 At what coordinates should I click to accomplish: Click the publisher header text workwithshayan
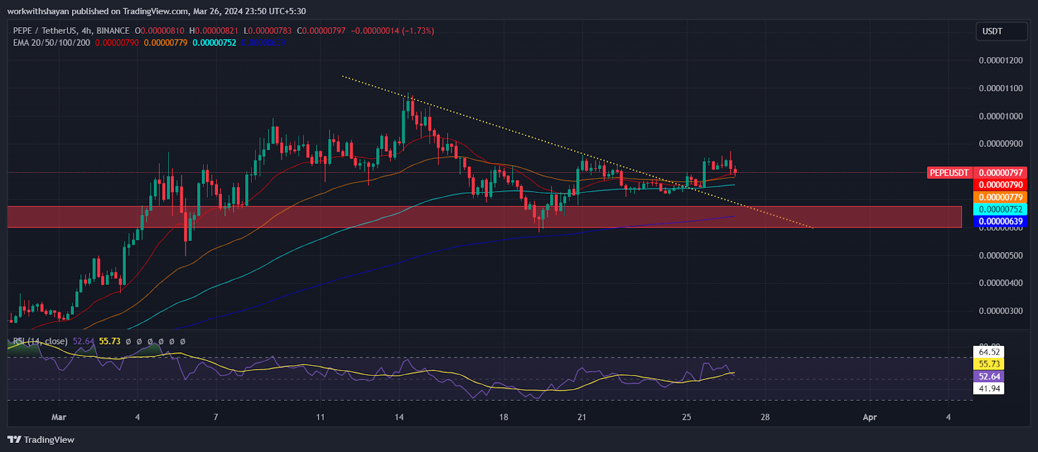click(x=38, y=11)
